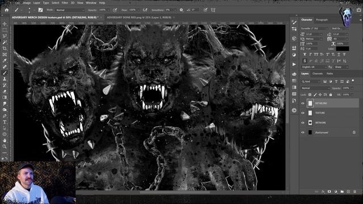Open the layer blend mode dropdown
Screen dimensions: 363x204
[315, 88]
